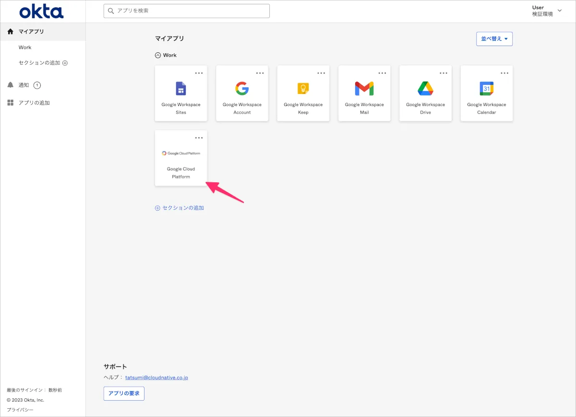Open options menu for Google Workspace Calendar
This screenshot has width=576, height=417.
[x=504, y=73]
